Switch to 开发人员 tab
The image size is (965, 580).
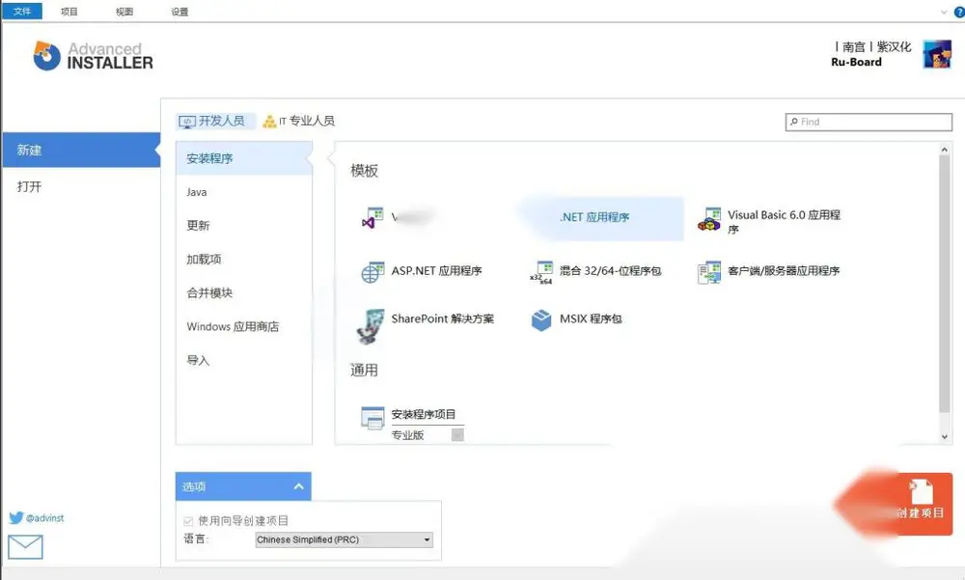[215, 121]
